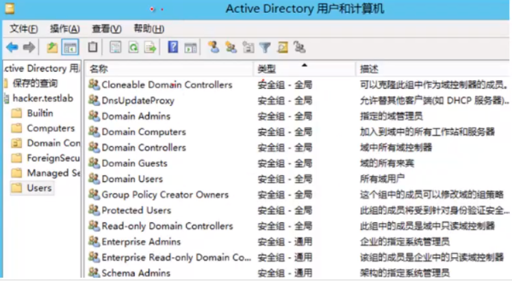The width and height of the screenshot is (512, 281).
Task: Click description 所有域用户
Action: 382,179
